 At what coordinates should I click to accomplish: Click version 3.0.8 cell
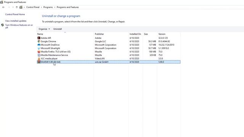click(161, 58)
